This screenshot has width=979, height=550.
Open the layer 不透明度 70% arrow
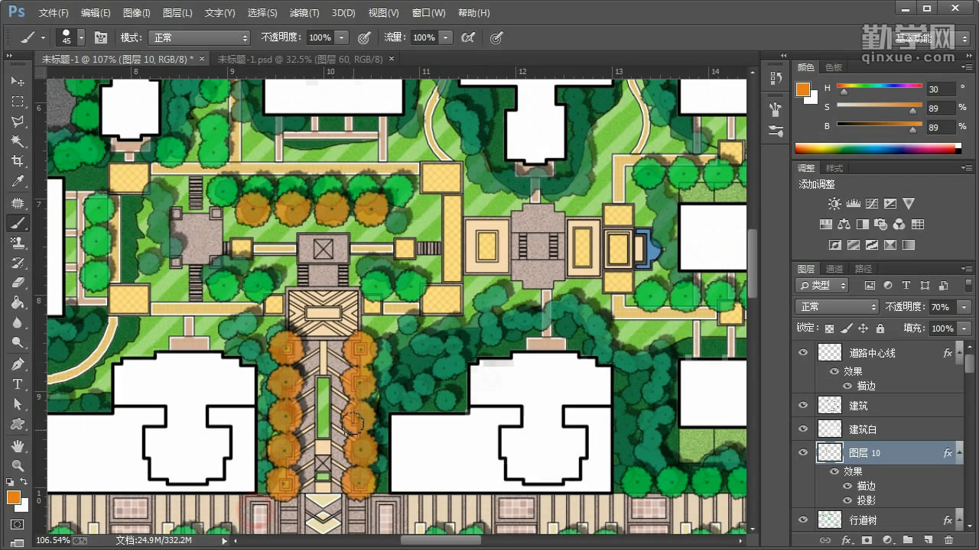[964, 307]
